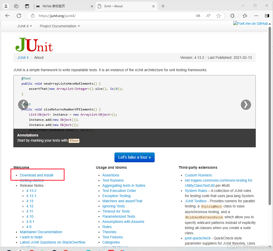Open Ignoring Tests link
The width and height of the screenshot is (273, 251).
(x=113, y=206)
